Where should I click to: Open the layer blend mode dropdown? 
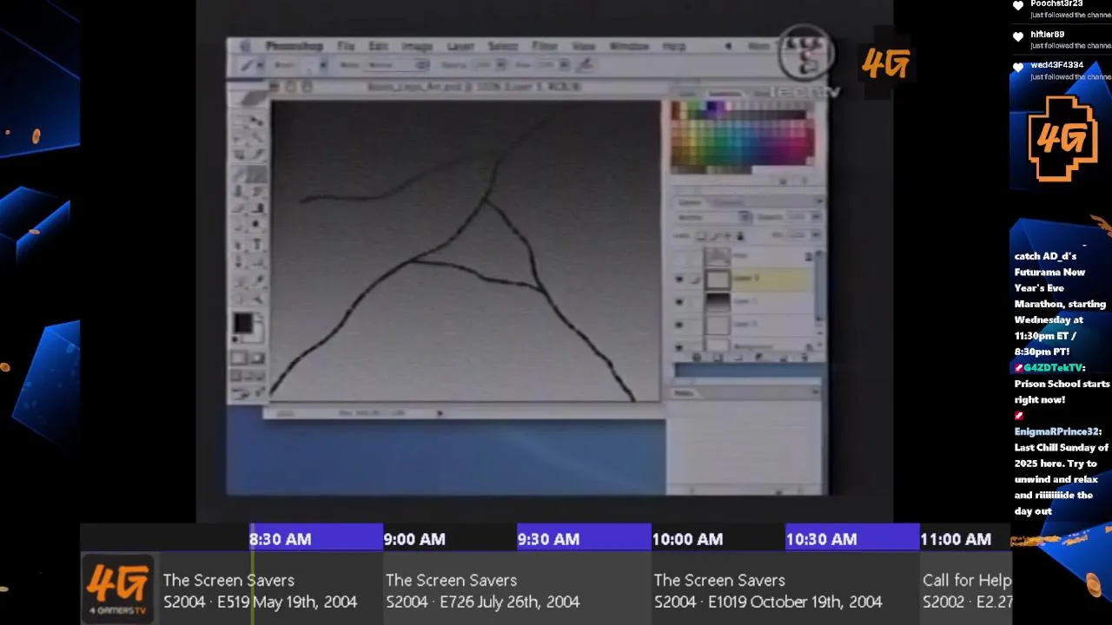coord(714,217)
